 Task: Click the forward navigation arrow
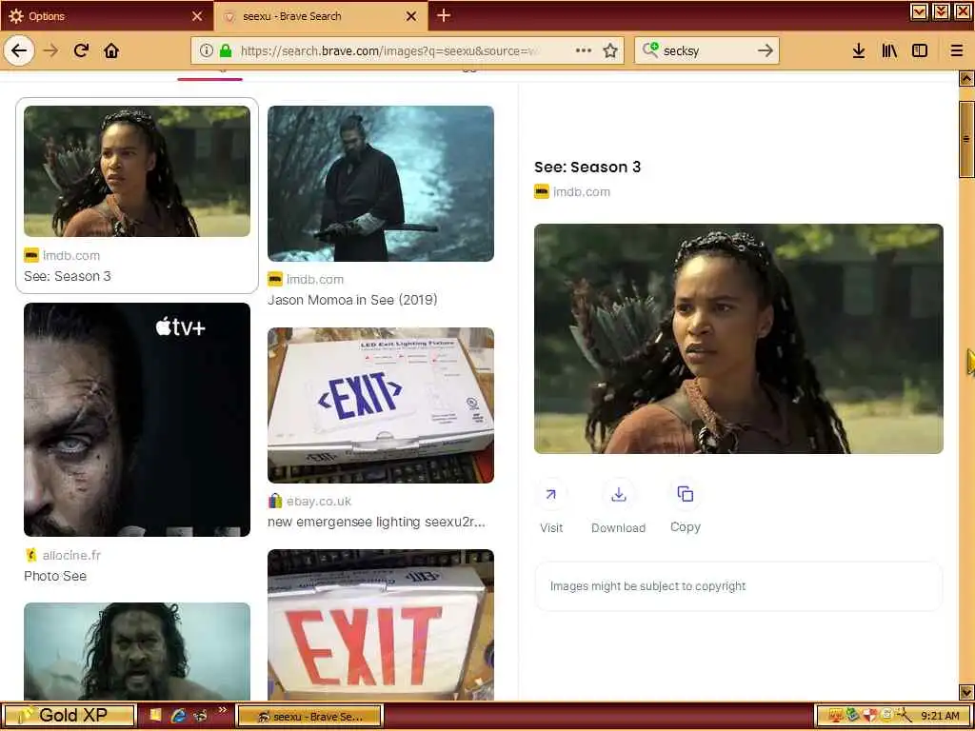pyautogui.click(x=51, y=50)
